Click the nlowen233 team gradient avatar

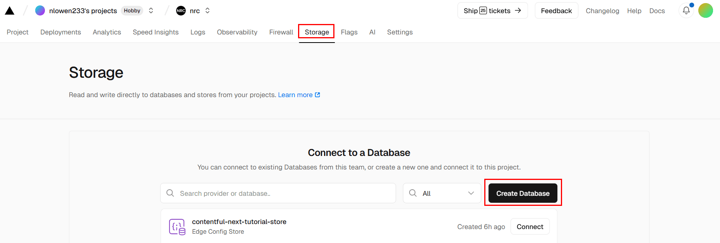click(40, 11)
